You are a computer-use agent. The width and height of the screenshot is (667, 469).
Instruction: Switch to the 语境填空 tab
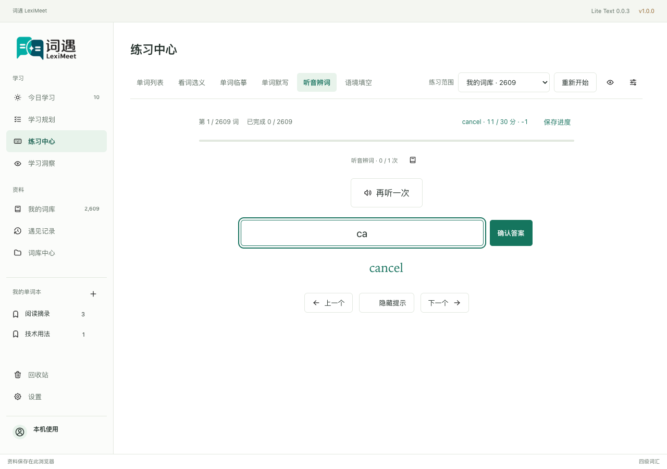tap(359, 82)
